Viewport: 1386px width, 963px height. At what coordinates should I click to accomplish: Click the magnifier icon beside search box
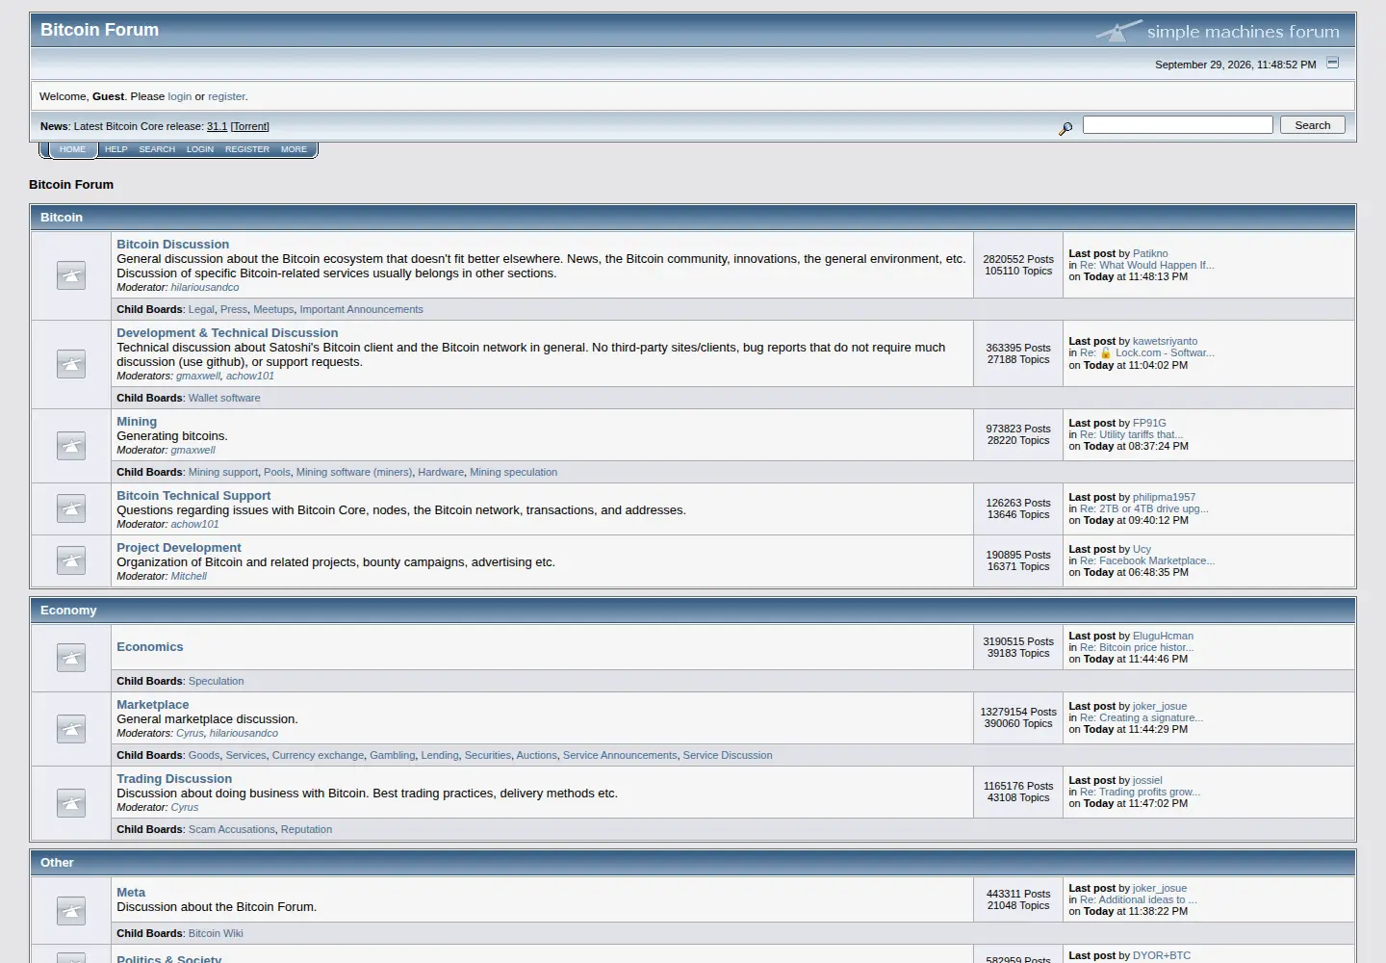pyautogui.click(x=1065, y=128)
